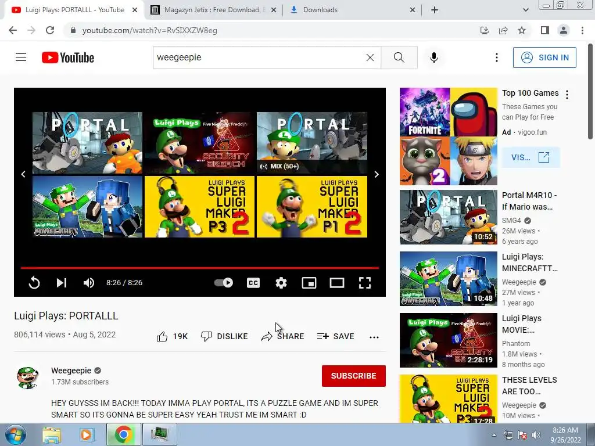The width and height of the screenshot is (595, 446).
Task: Toggle the Chrome side panel
Action: (545, 30)
